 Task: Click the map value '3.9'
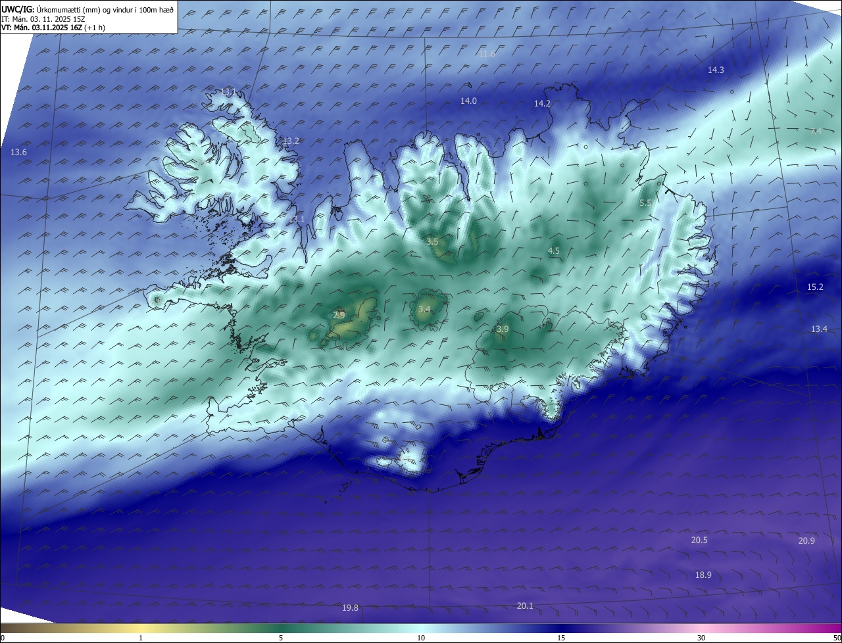tap(503, 329)
